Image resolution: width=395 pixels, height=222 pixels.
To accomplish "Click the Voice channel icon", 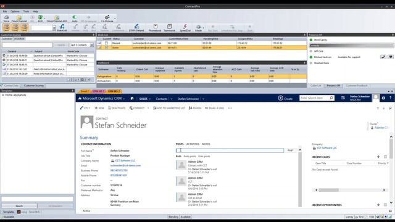I will pyautogui.click(x=6, y=18).
